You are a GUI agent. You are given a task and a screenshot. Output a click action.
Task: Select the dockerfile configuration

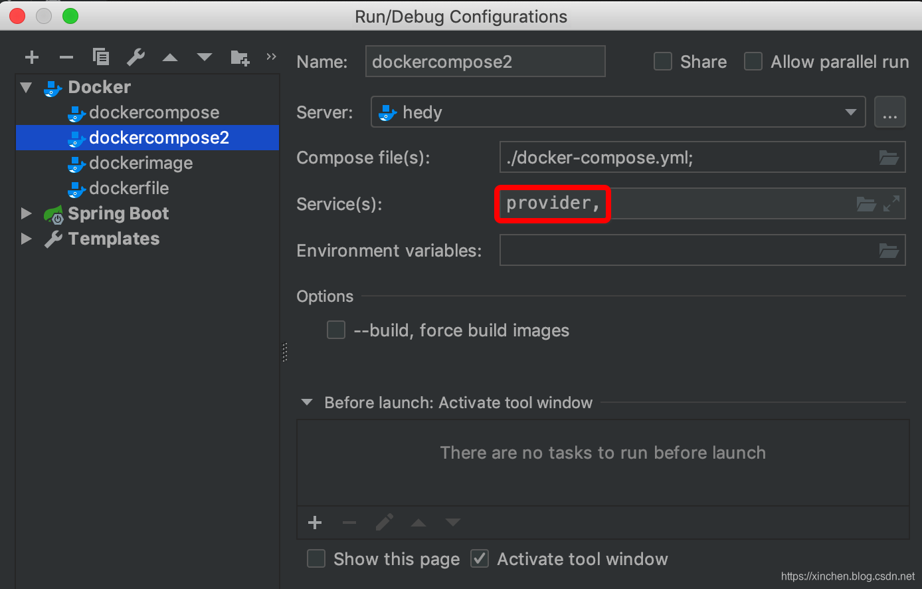click(x=129, y=188)
